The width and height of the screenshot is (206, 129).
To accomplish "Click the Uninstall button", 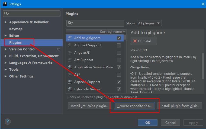I will 144,41.
